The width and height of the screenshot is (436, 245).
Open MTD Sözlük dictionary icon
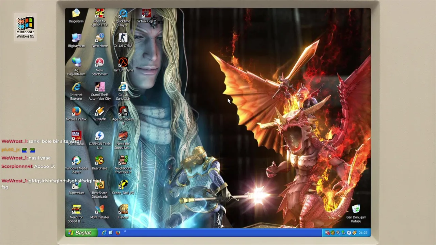click(76, 138)
